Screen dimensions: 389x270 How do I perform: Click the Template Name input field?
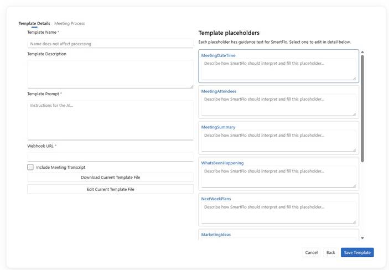pos(110,44)
